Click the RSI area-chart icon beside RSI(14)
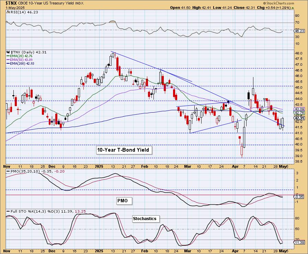Screen dimensions: 308x254 (x=8, y=12)
